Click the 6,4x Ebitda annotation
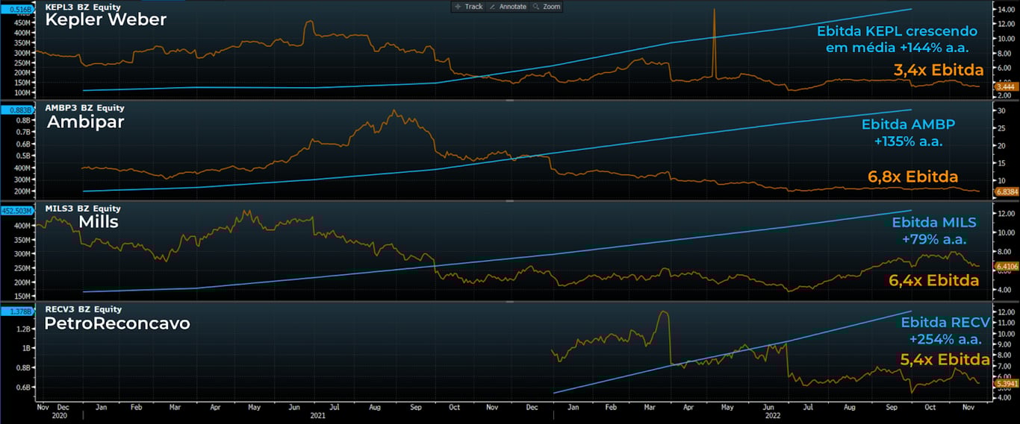Image resolution: width=1020 pixels, height=424 pixels. (x=933, y=280)
